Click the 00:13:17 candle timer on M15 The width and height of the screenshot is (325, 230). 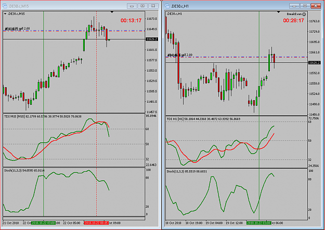[x=131, y=20]
